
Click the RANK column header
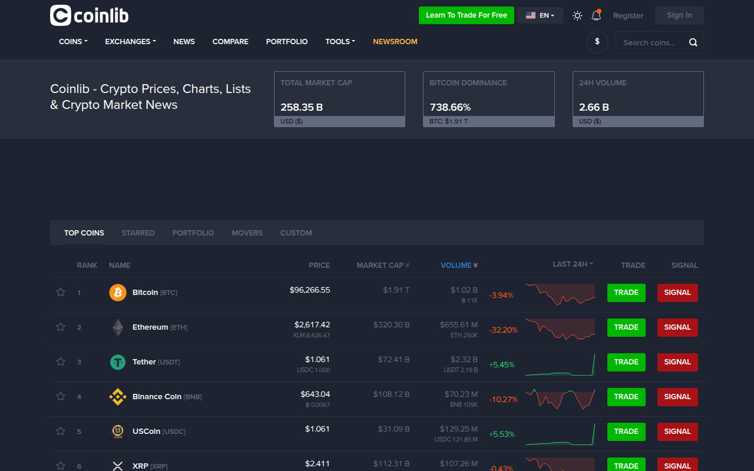point(87,266)
